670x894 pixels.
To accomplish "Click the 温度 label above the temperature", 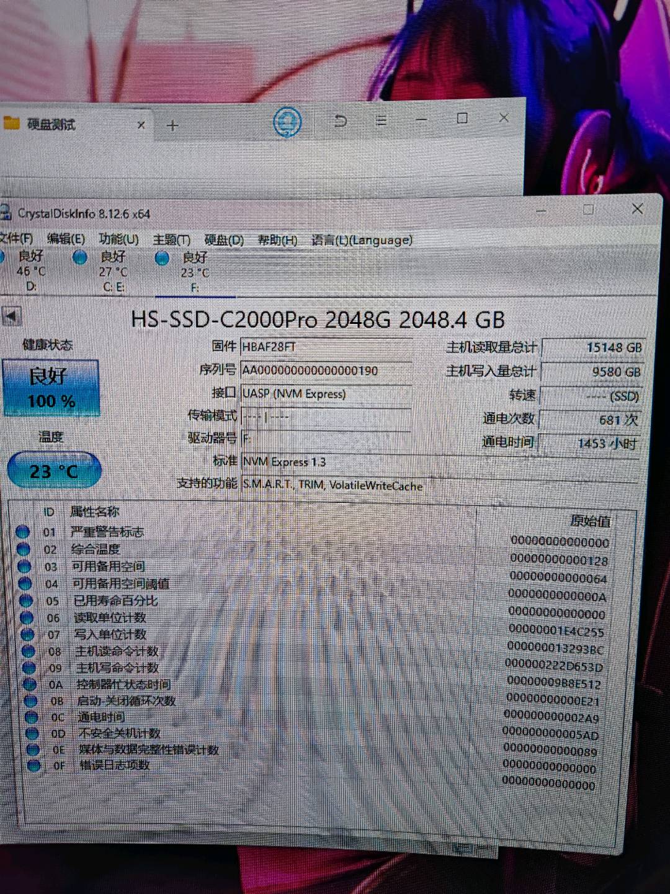I will click(x=51, y=436).
